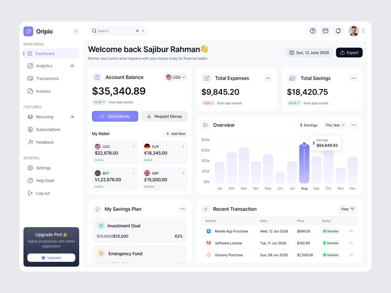Open Settings with the gear icon

30,167
